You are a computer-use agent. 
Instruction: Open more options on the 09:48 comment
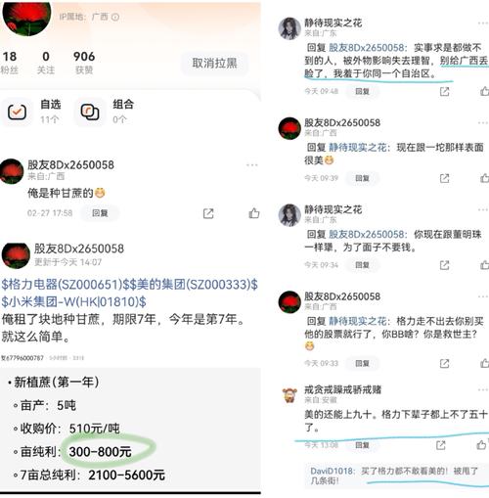tap(483, 23)
